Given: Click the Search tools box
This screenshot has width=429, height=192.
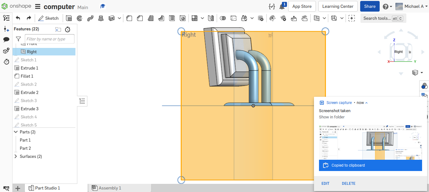Looking at the screenshot, I should [383, 18].
